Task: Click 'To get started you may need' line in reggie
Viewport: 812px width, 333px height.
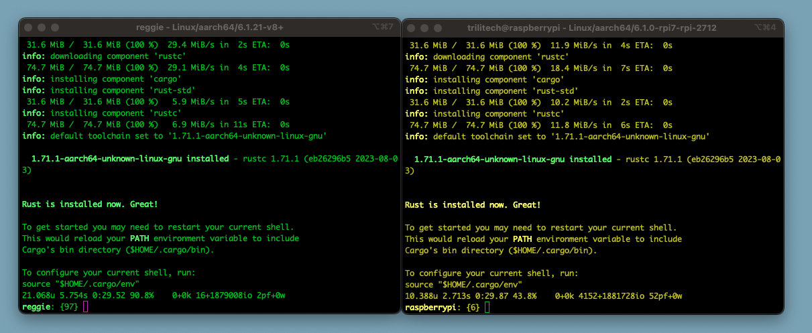Action: coord(158,227)
